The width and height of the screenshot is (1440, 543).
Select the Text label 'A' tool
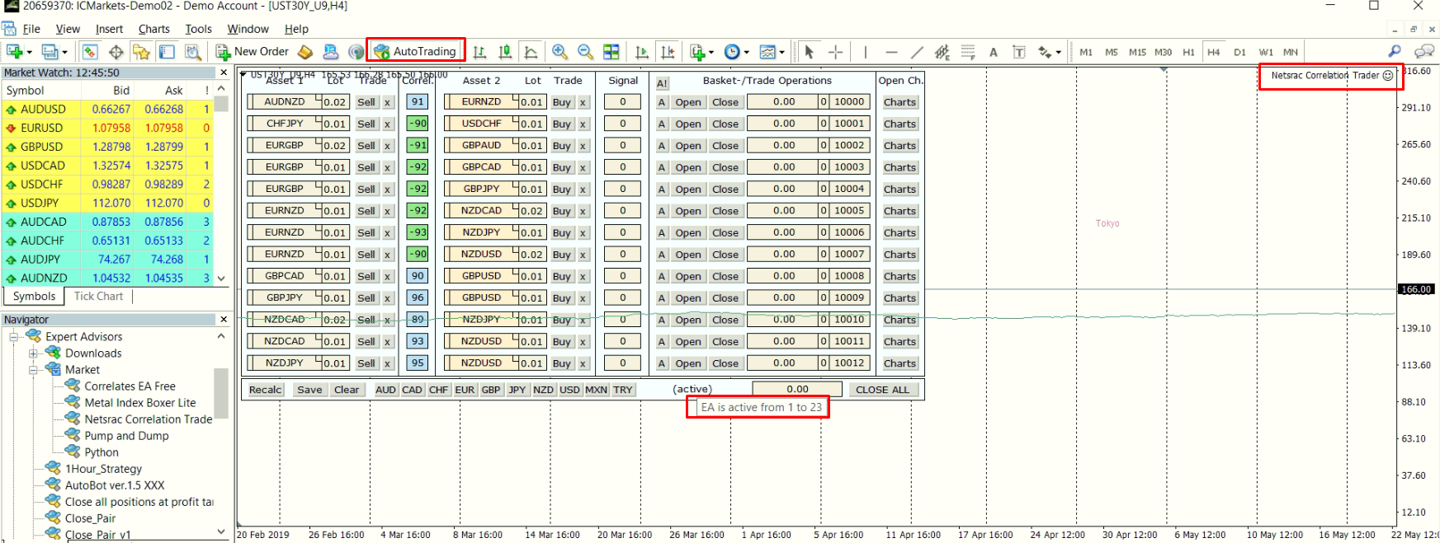coord(993,52)
